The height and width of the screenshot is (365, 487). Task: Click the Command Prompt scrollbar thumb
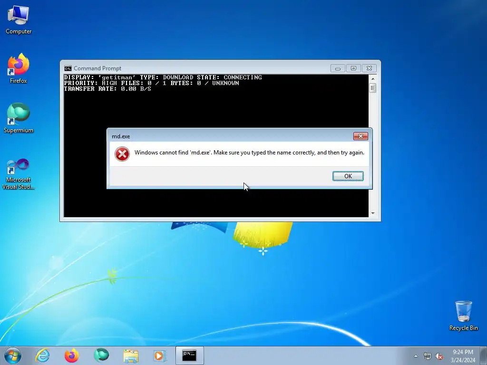(373, 88)
